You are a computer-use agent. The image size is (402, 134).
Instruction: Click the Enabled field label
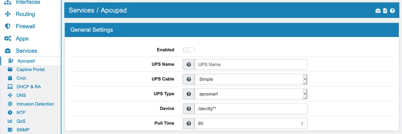[x=165, y=50]
